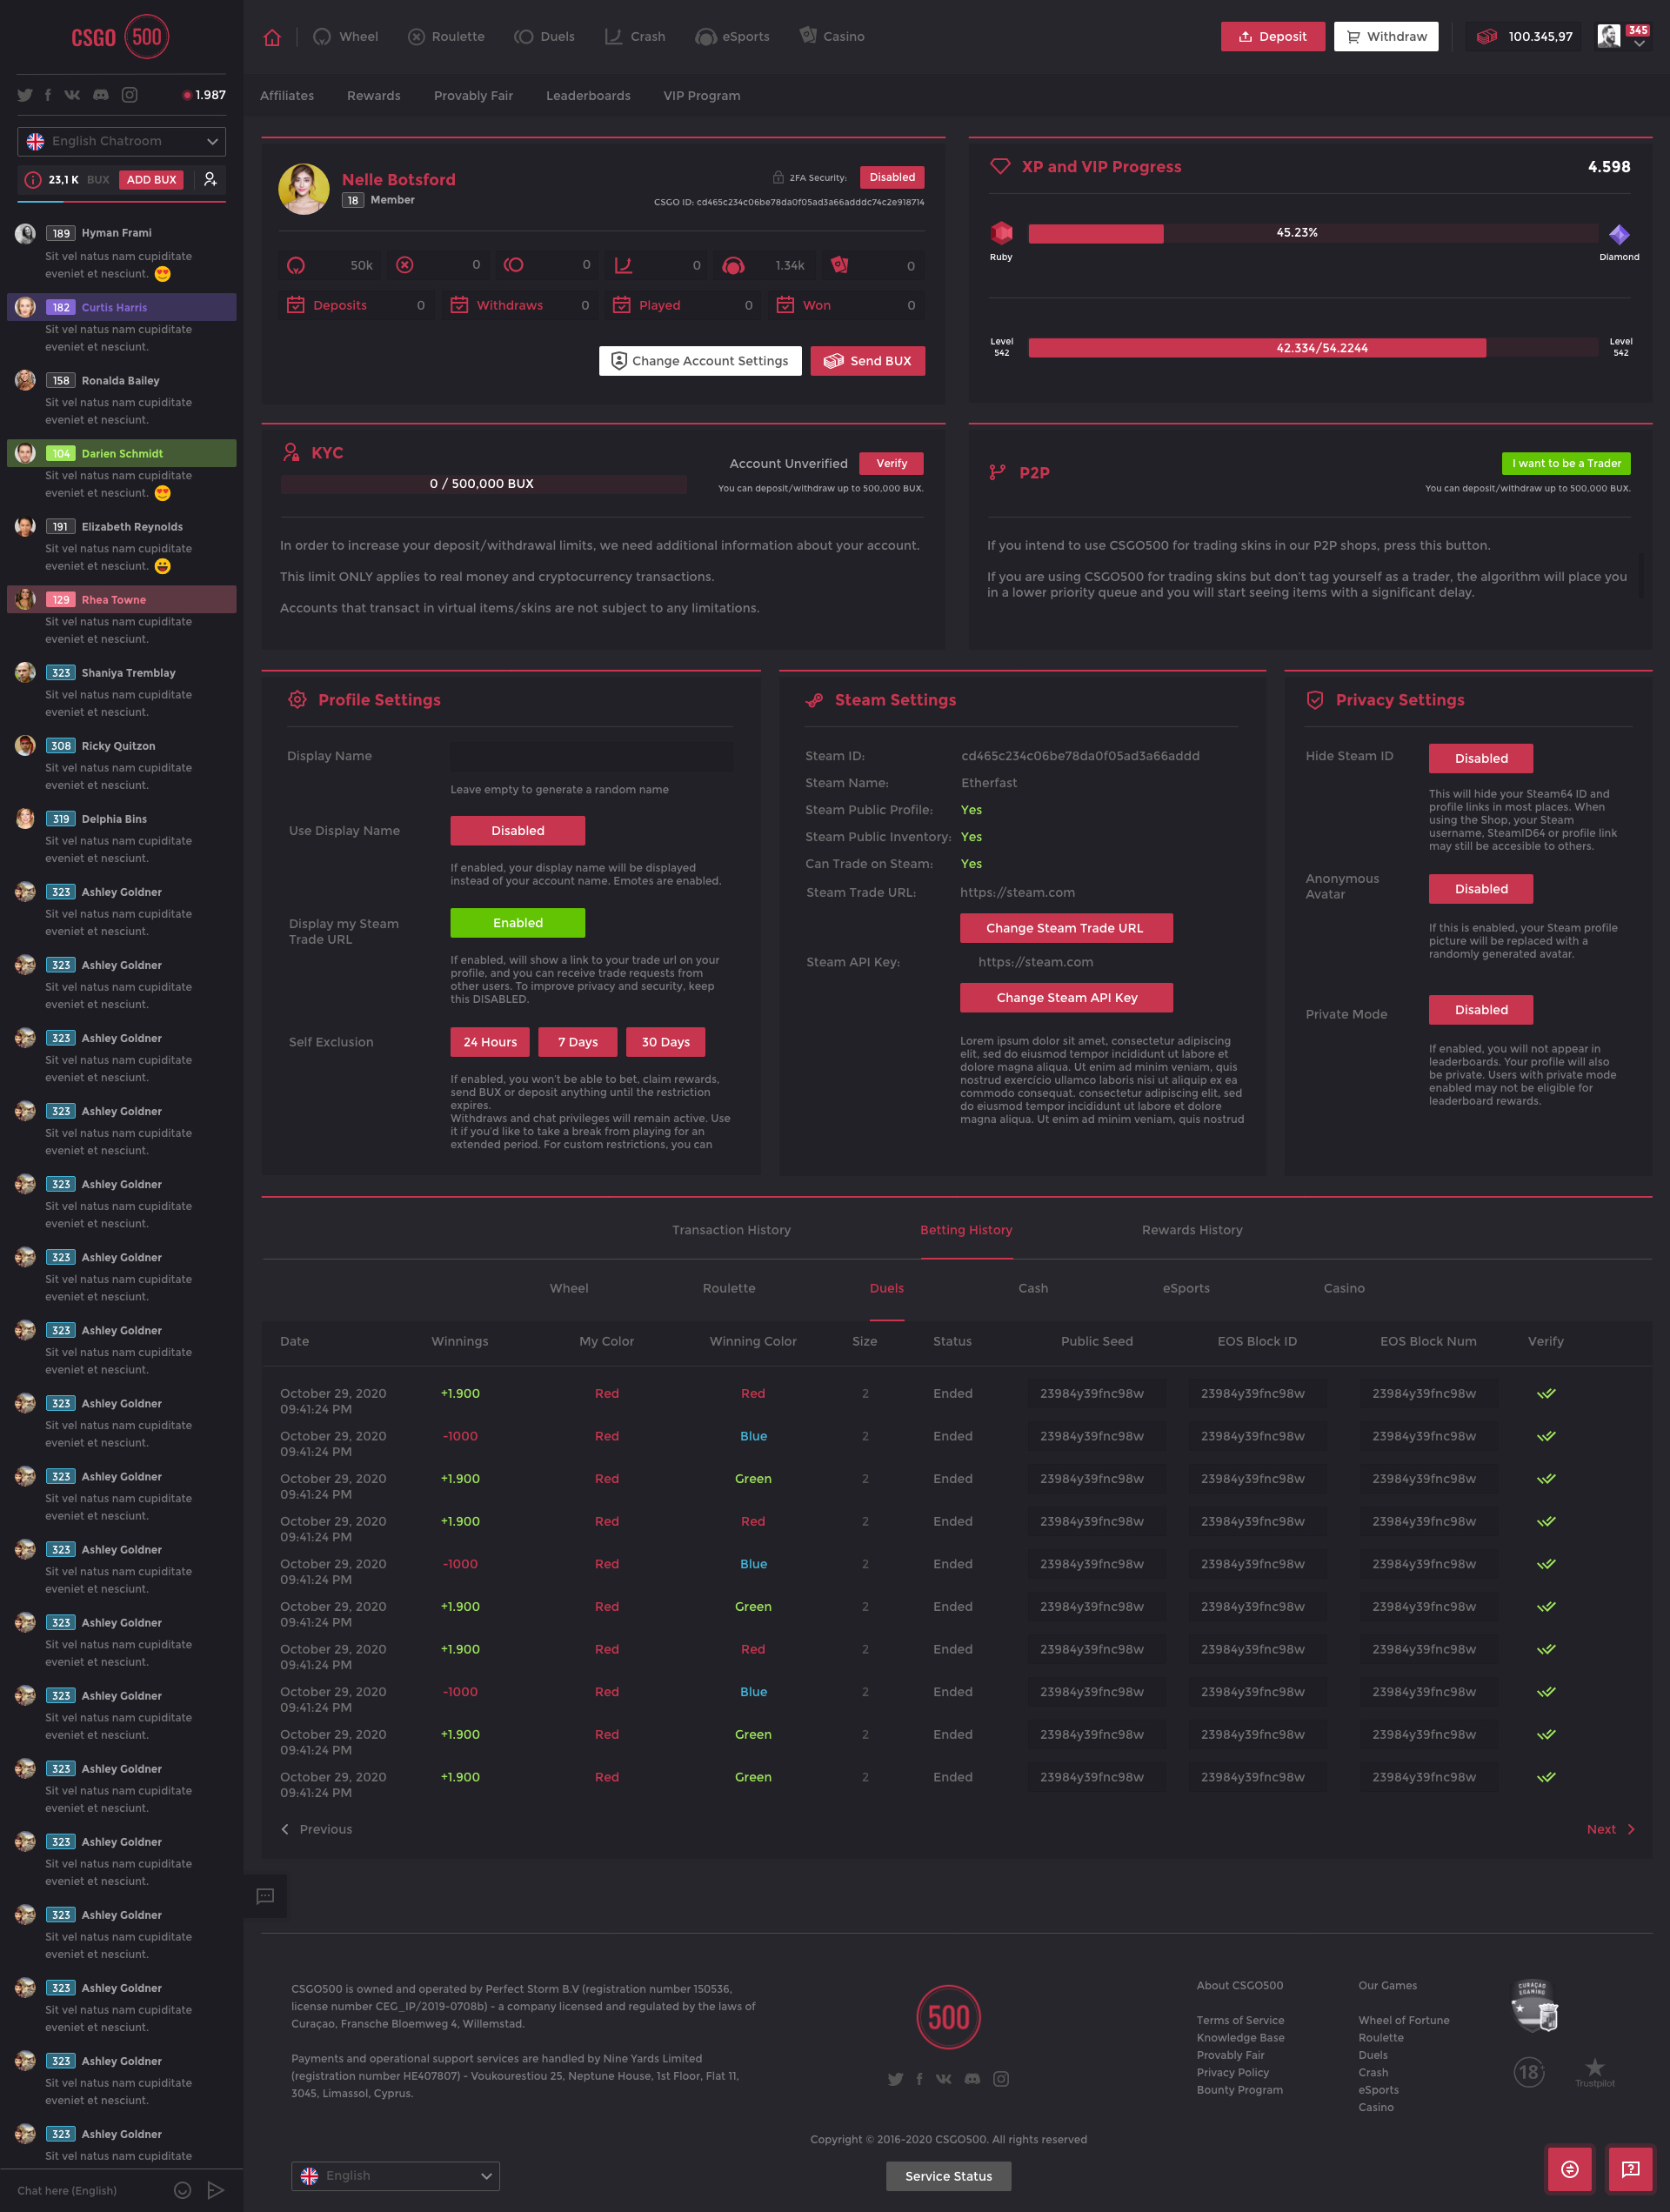
Task: Open the footer English language dropdown
Action: (395, 2175)
